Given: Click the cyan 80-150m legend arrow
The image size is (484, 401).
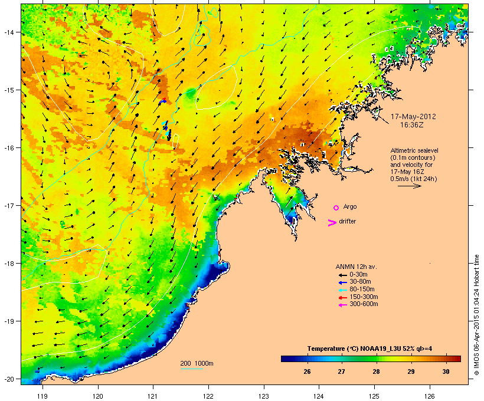Looking at the screenshot, I should [x=342, y=290].
